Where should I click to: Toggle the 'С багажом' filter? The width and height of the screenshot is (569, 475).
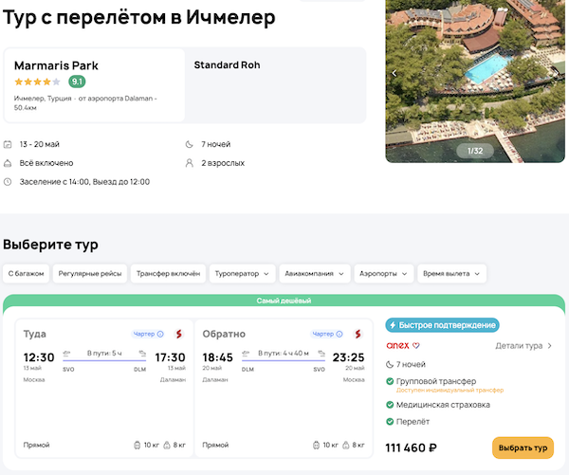(26, 274)
